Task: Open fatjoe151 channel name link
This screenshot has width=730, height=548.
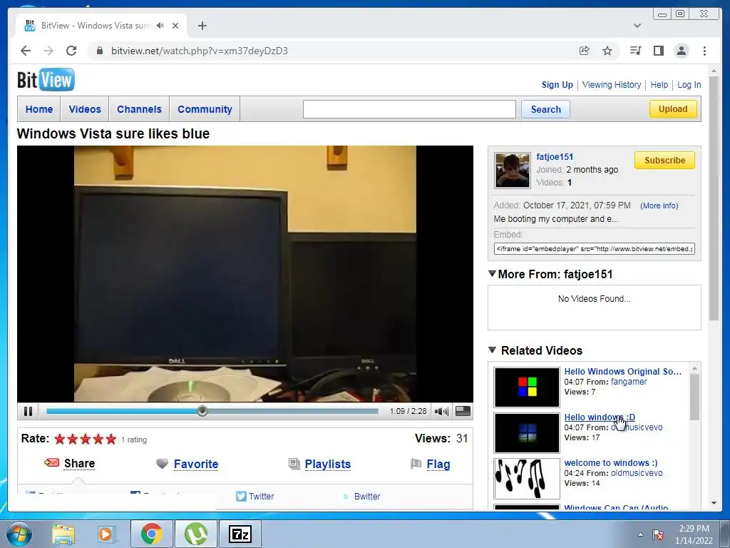Action: click(555, 157)
